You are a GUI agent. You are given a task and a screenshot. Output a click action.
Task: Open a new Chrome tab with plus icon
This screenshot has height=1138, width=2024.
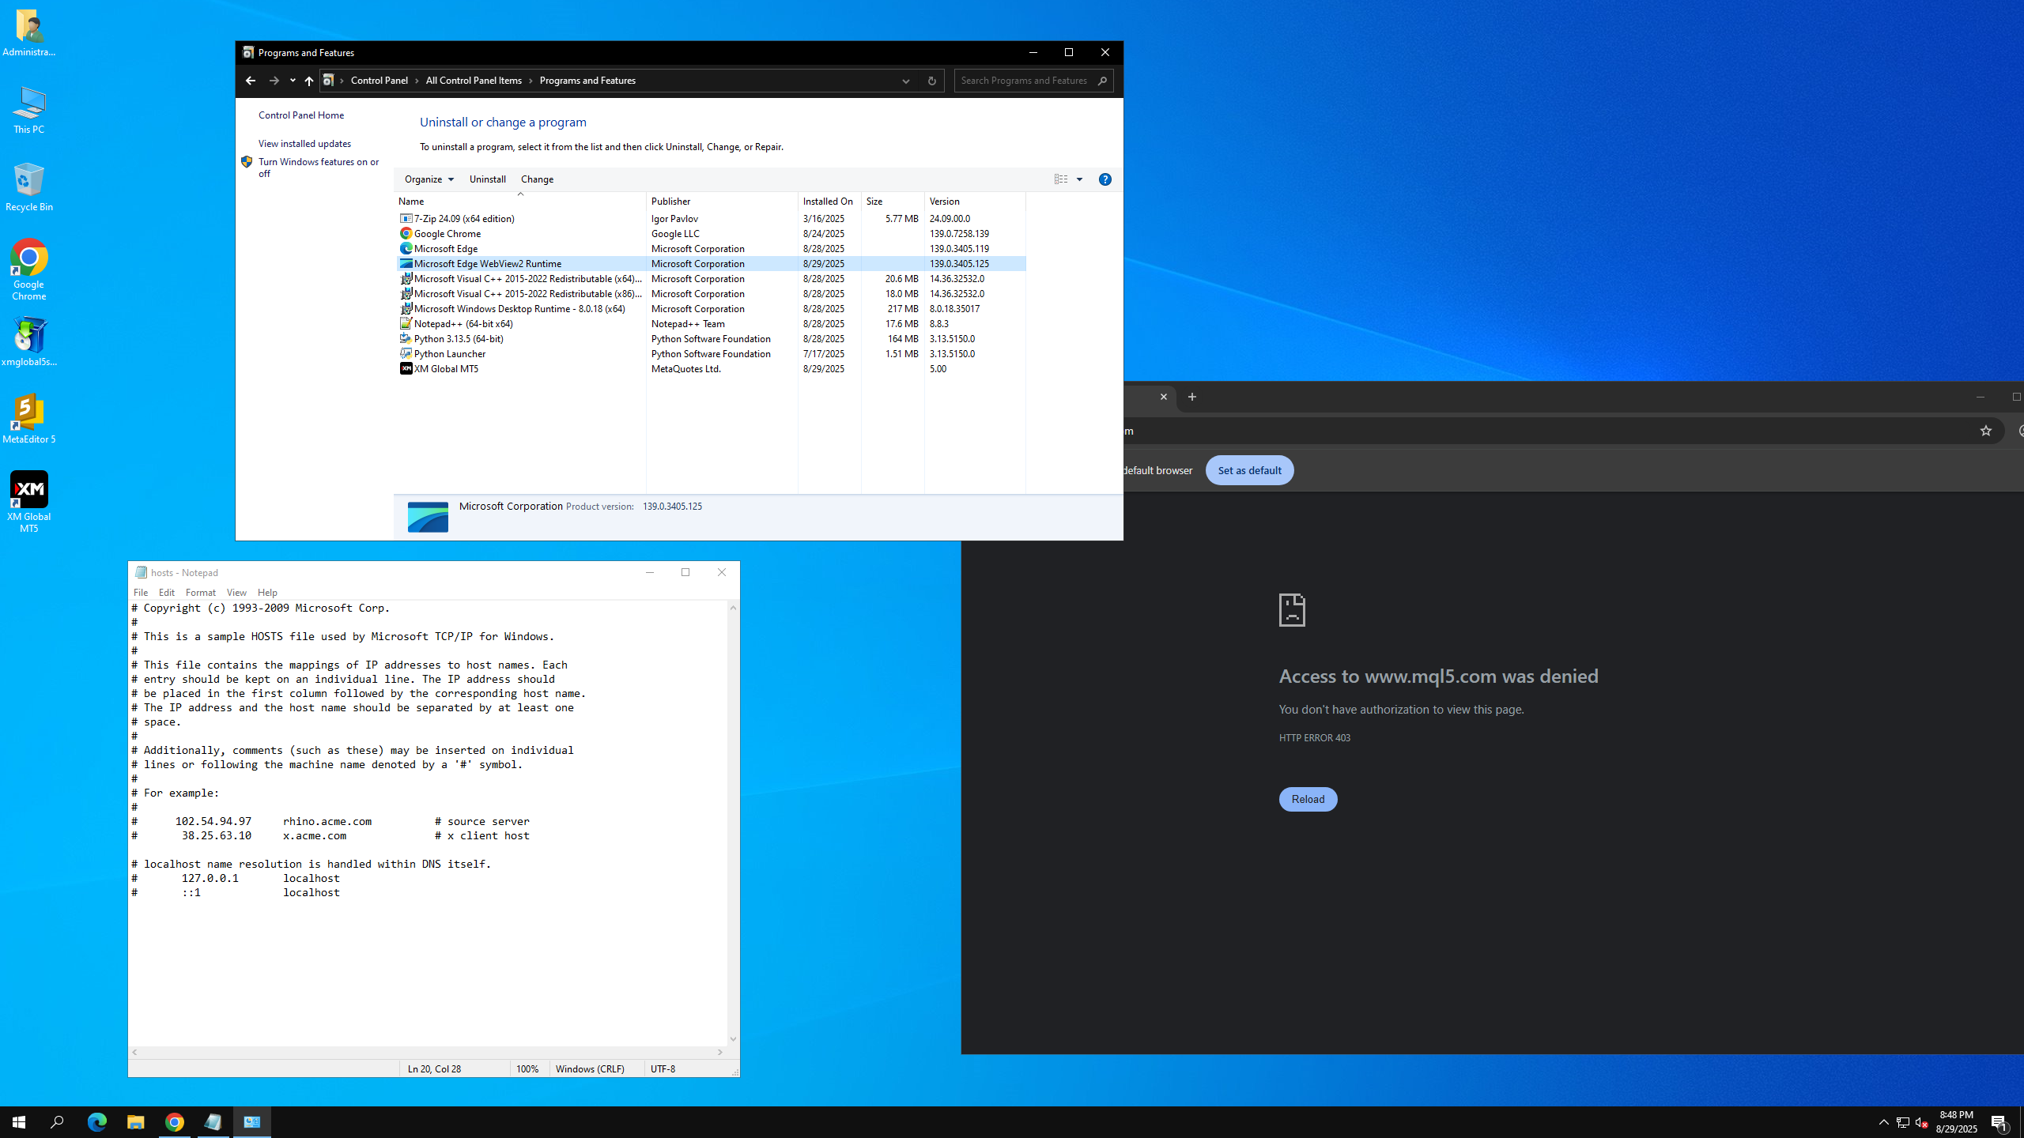[x=1191, y=397]
